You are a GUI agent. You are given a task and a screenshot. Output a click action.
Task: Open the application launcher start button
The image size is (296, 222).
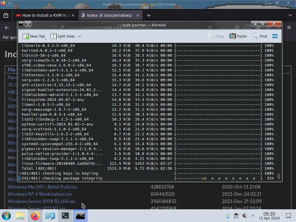point(6,216)
